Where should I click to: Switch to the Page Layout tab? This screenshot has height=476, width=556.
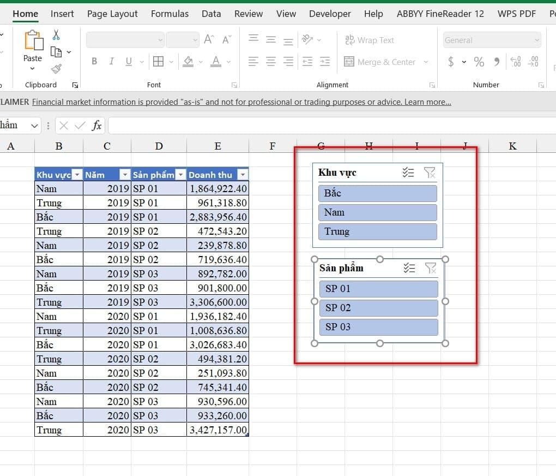[x=112, y=14]
